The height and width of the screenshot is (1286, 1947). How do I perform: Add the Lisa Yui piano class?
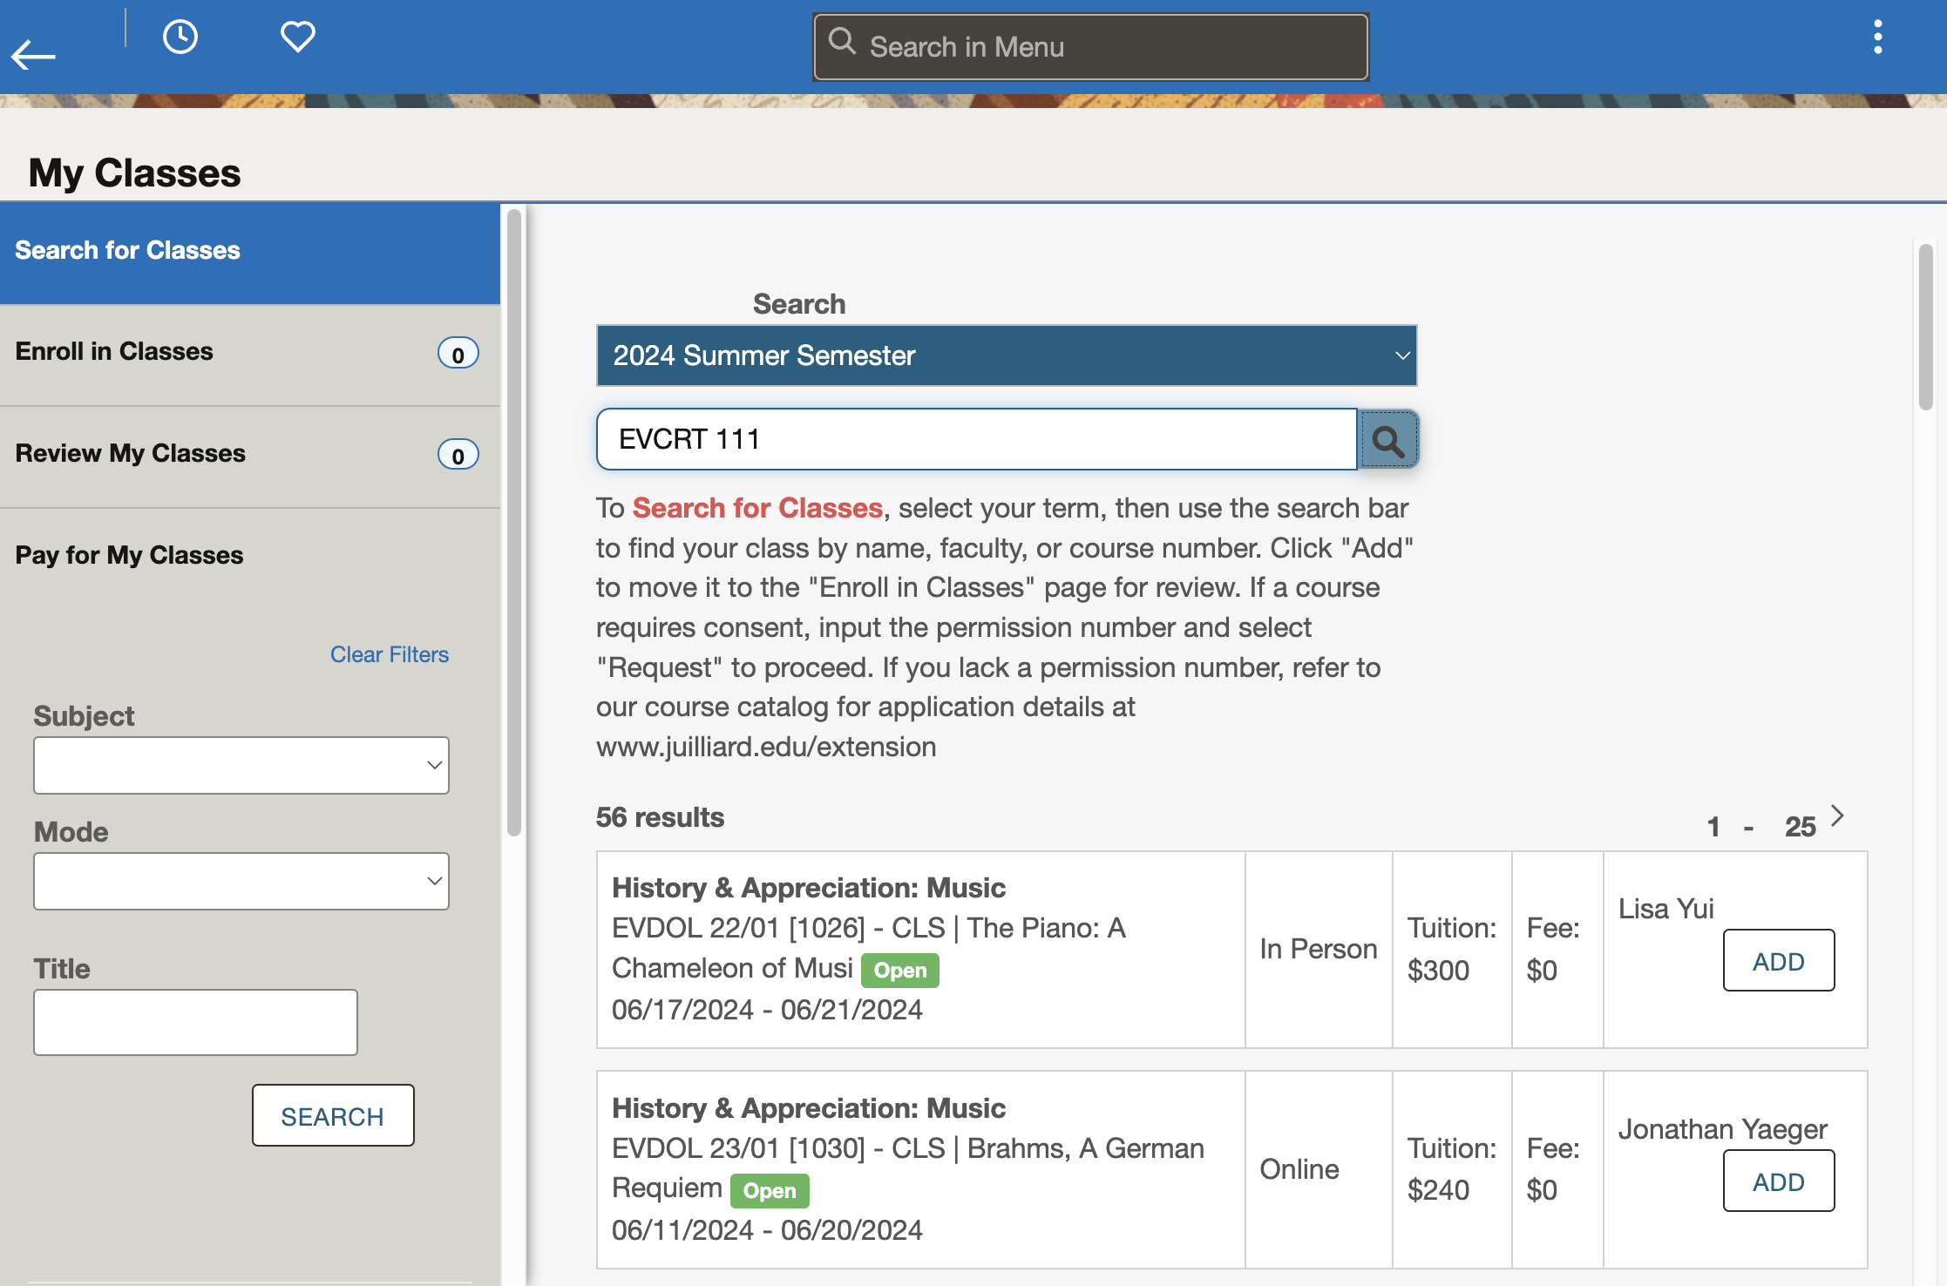click(1779, 960)
